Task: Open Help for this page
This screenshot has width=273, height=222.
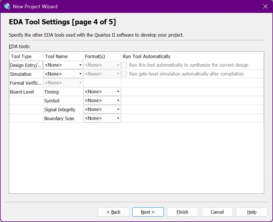Action: pyautogui.click(x=252, y=212)
